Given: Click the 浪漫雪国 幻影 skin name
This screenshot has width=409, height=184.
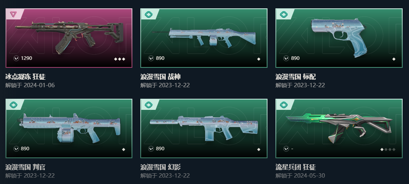Looking at the screenshot, I should point(161,167).
